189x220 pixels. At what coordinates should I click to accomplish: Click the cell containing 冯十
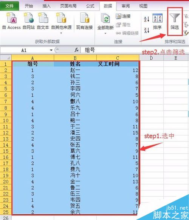[x=75, y=175]
